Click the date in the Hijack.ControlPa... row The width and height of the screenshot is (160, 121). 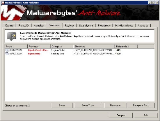coord(15,50)
